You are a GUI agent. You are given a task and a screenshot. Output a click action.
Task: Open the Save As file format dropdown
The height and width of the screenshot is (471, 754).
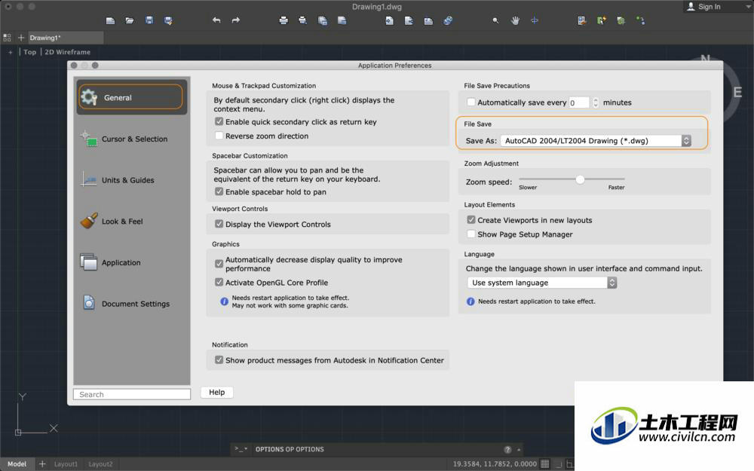(x=596, y=140)
